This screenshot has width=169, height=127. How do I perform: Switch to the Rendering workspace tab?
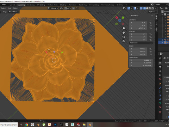[83, 5]
